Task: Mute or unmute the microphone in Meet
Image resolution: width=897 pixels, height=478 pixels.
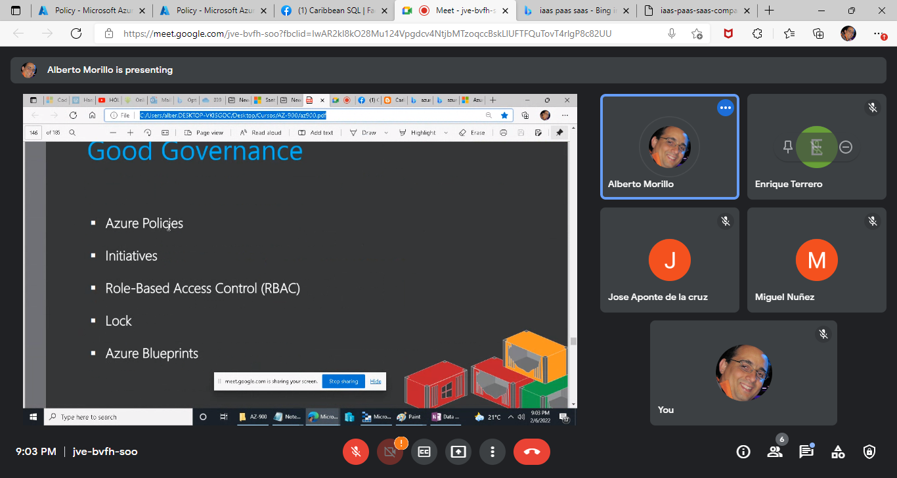Action: pos(356,452)
